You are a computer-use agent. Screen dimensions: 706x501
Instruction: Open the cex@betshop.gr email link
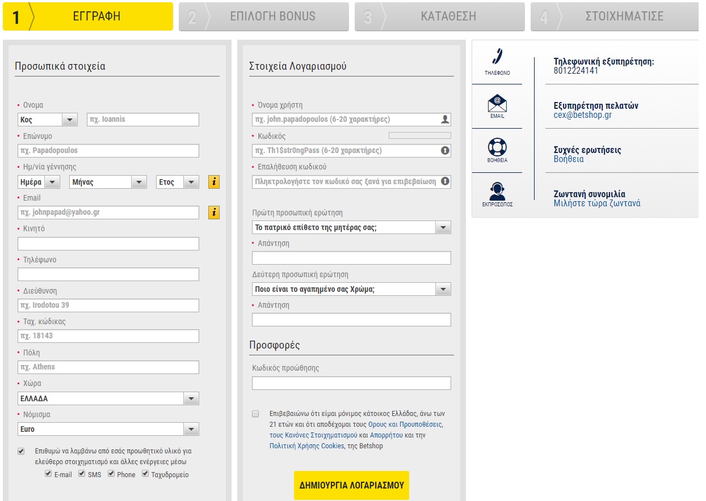coord(582,115)
